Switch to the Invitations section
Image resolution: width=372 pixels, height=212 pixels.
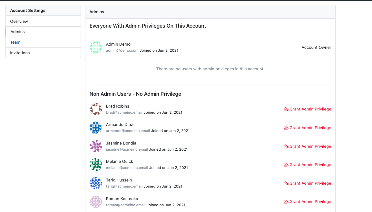[x=19, y=53]
